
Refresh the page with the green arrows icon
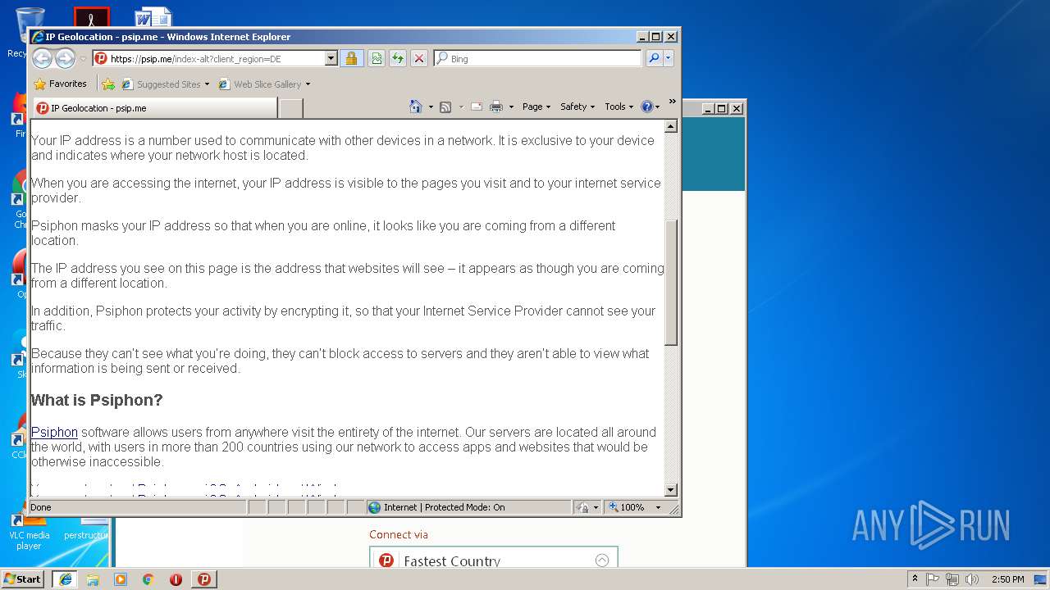pos(397,58)
